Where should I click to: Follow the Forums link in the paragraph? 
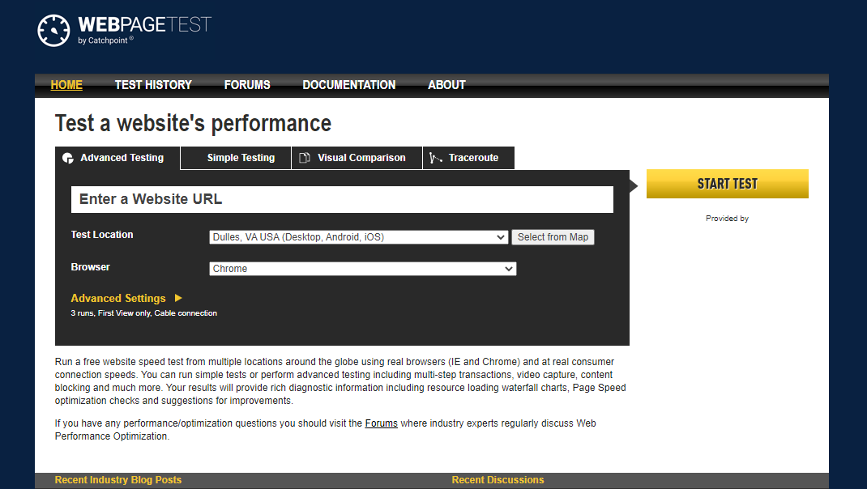coord(381,423)
